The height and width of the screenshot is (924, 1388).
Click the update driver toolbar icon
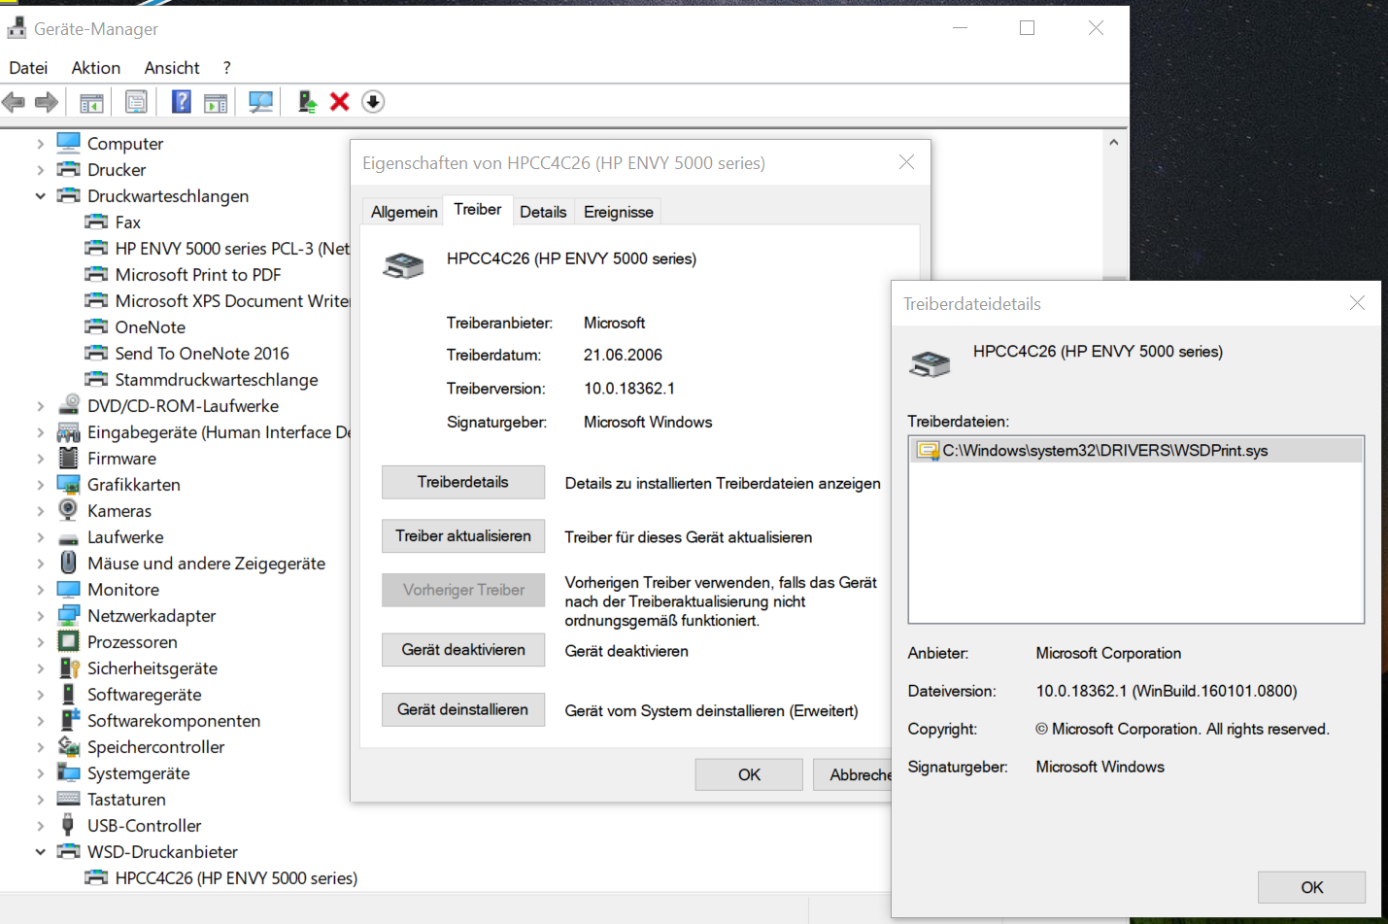tap(307, 101)
